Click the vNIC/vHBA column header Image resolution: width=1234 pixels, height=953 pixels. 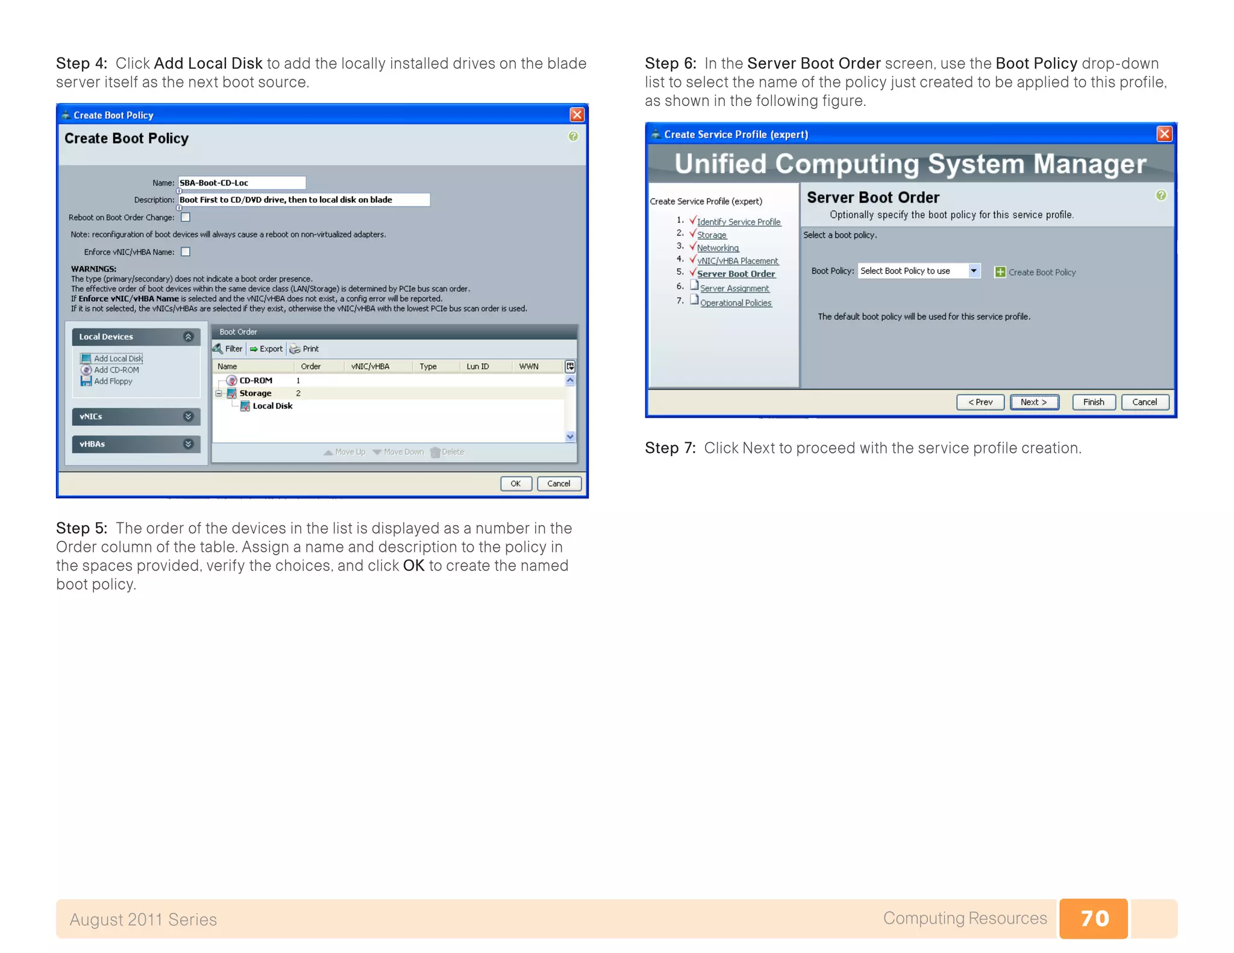click(x=378, y=366)
